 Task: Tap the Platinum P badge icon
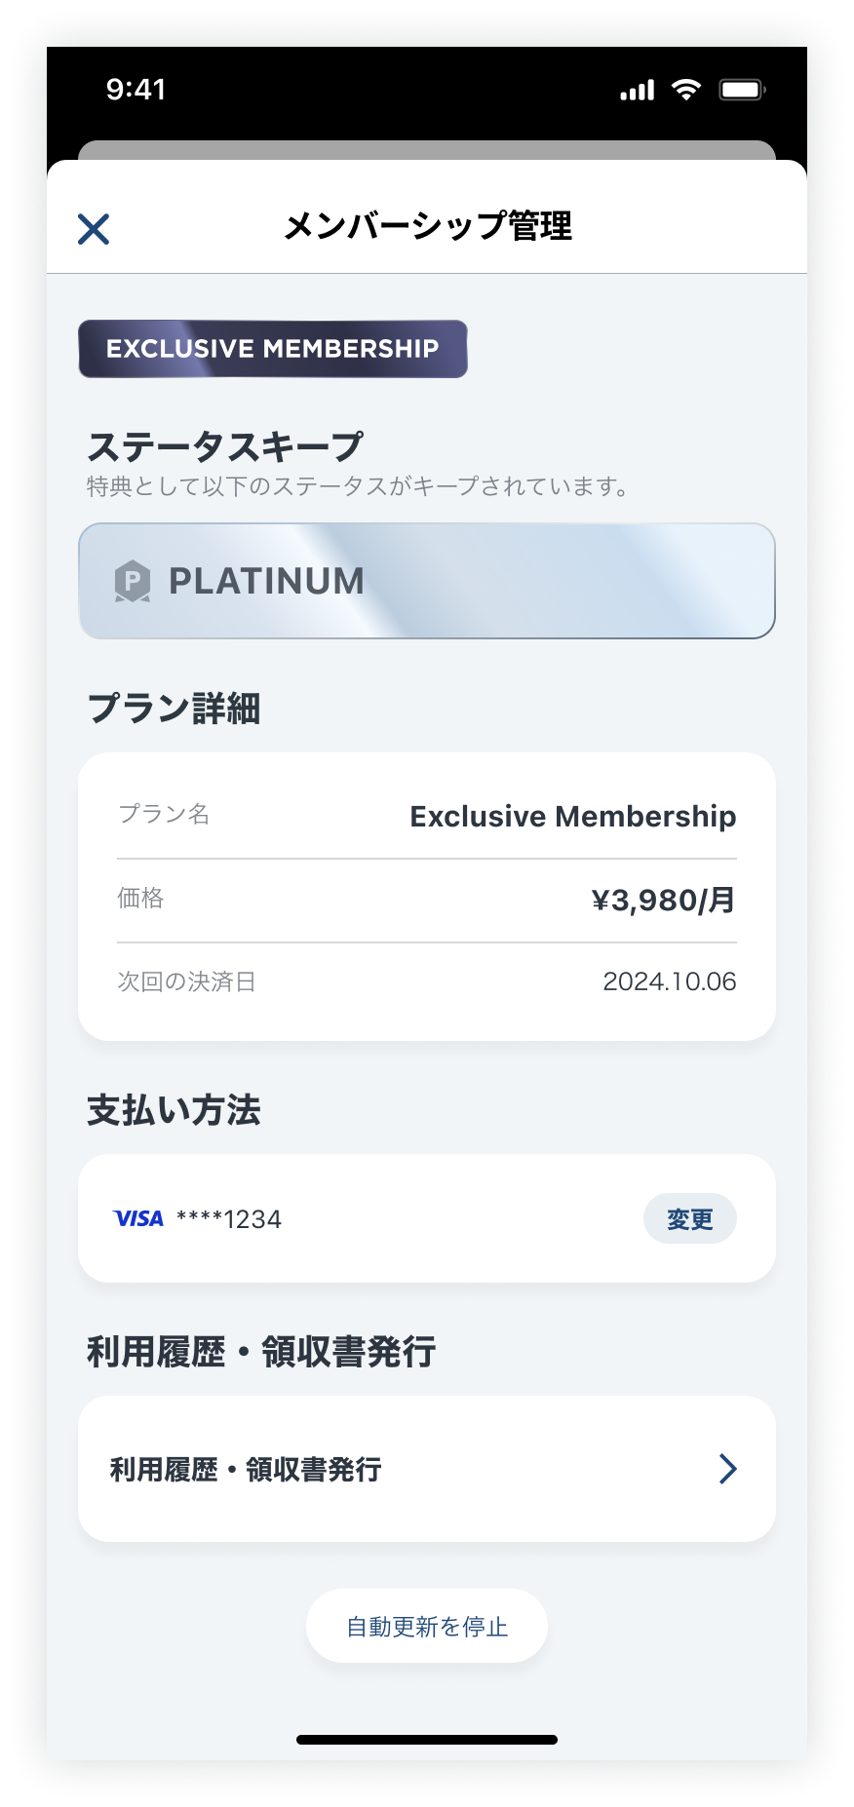tap(133, 582)
